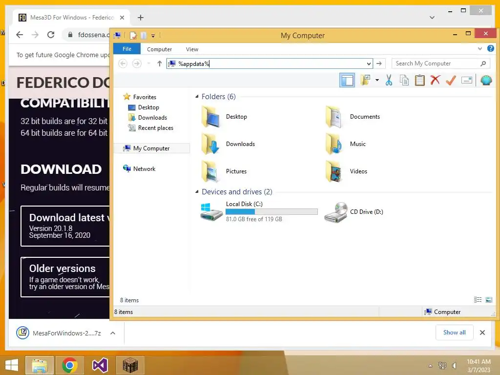Click Chrome back arrow button
This screenshot has height=375, width=500.
point(20,35)
